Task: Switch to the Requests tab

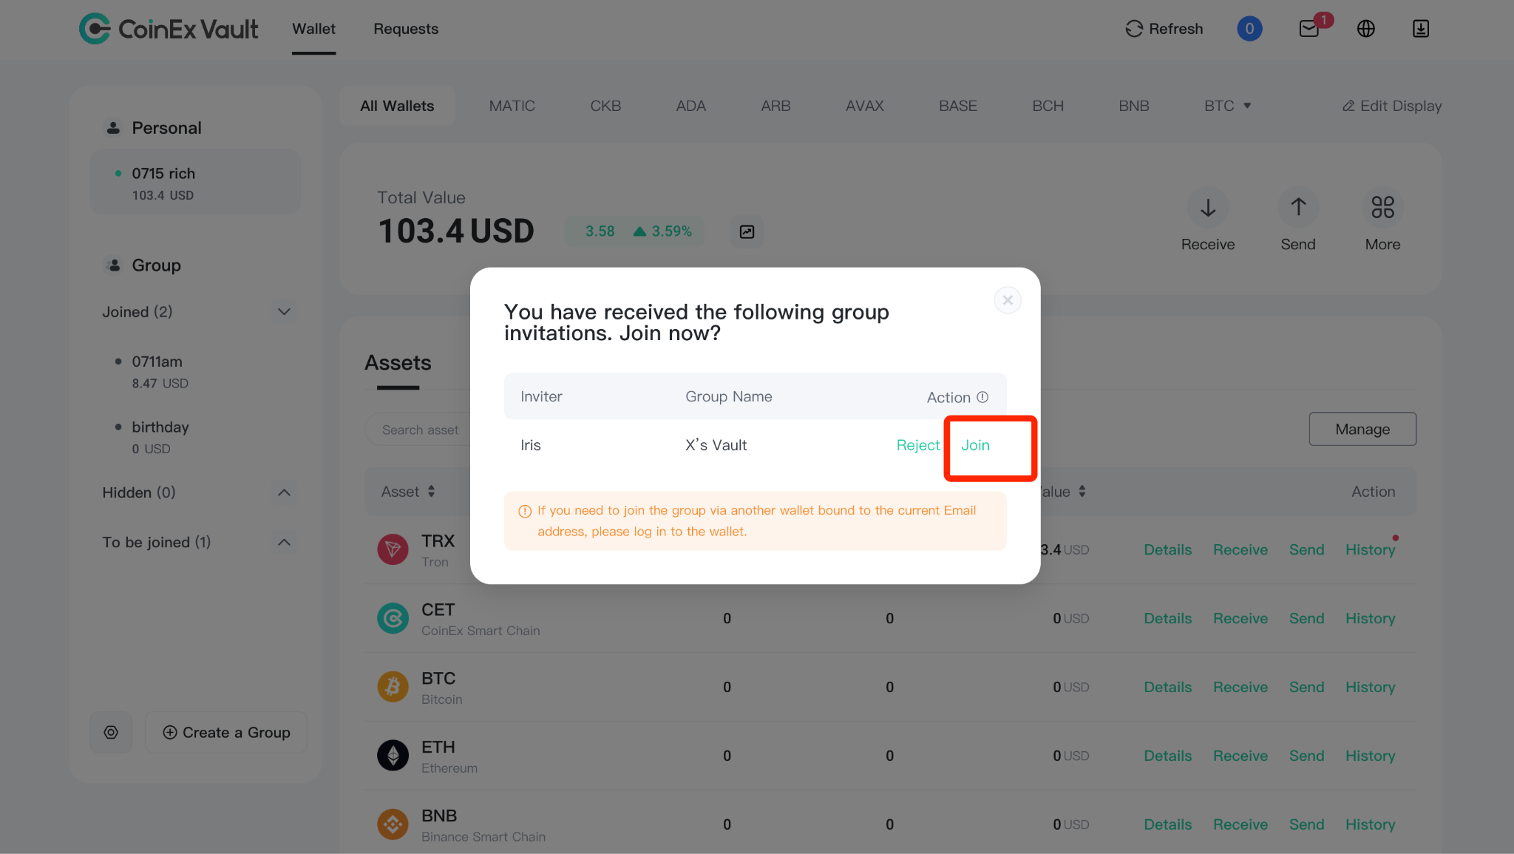Action: [x=406, y=29]
